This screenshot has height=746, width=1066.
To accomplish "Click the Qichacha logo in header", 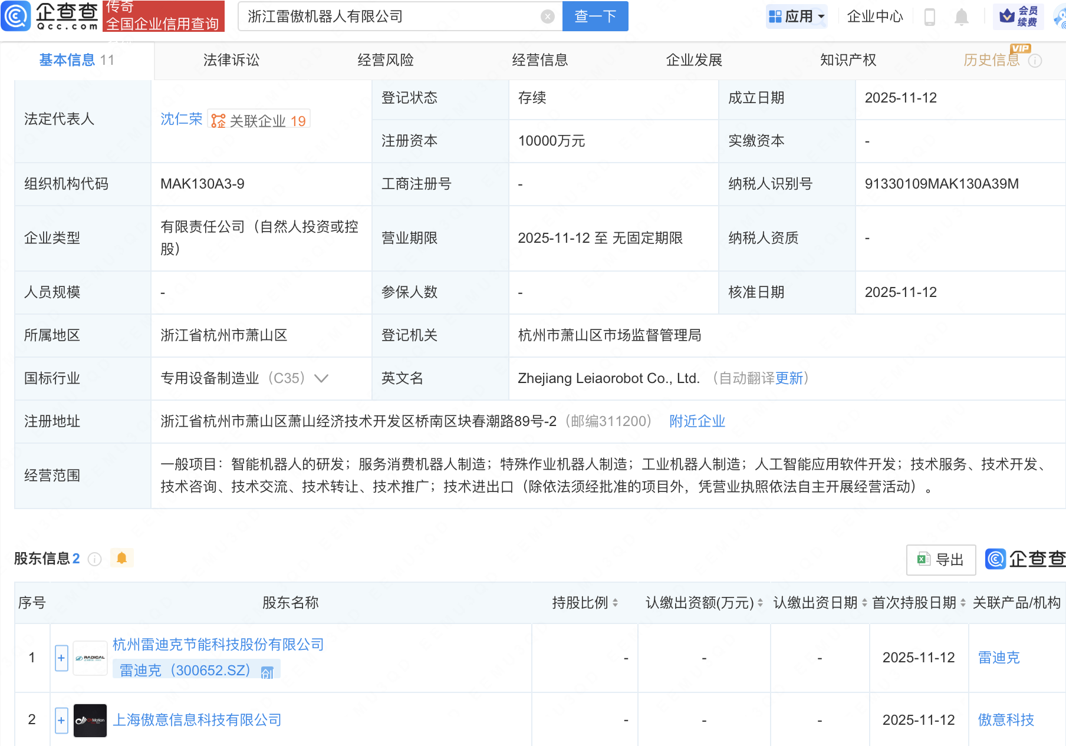I will [x=50, y=16].
